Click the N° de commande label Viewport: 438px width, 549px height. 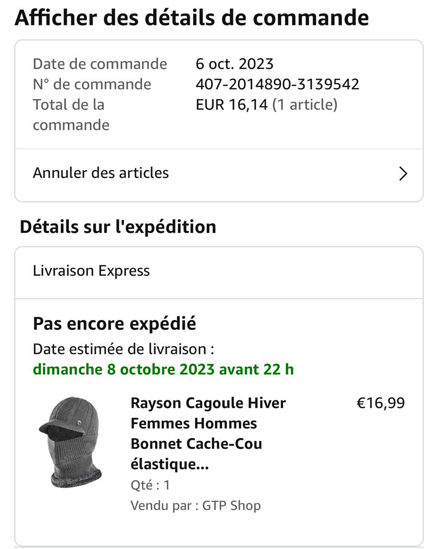click(92, 84)
